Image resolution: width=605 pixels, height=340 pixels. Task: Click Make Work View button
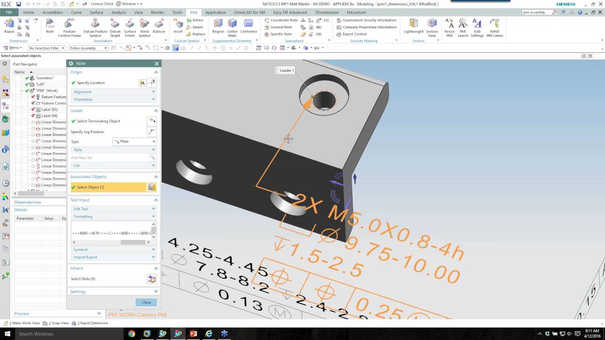(22, 323)
